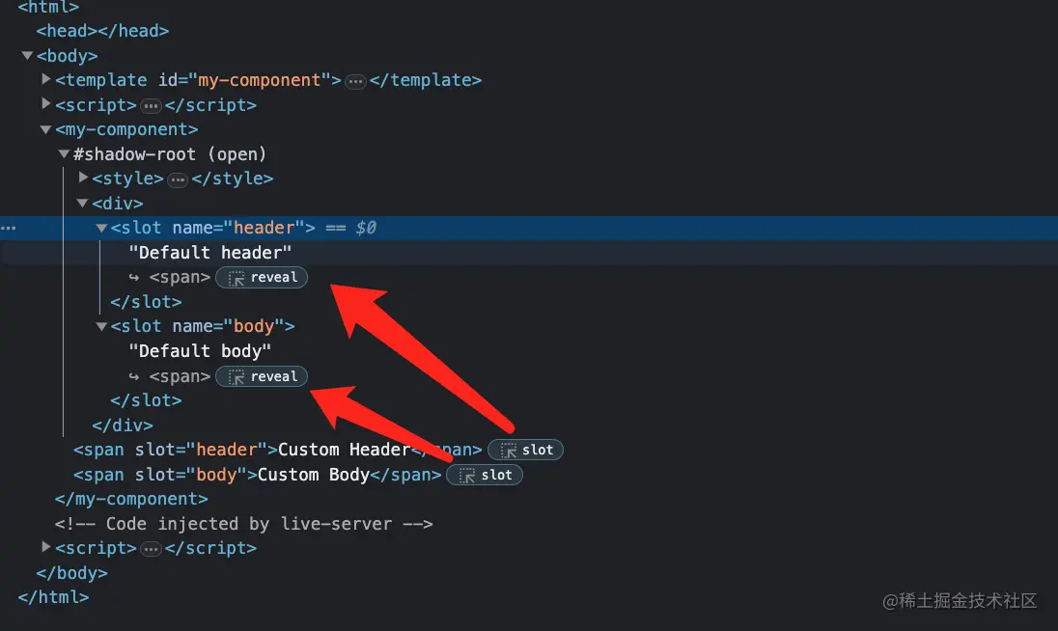The height and width of the screenshot is (631, 1058).
Task: Select the <head></head> node
Action: coord(102,31)
